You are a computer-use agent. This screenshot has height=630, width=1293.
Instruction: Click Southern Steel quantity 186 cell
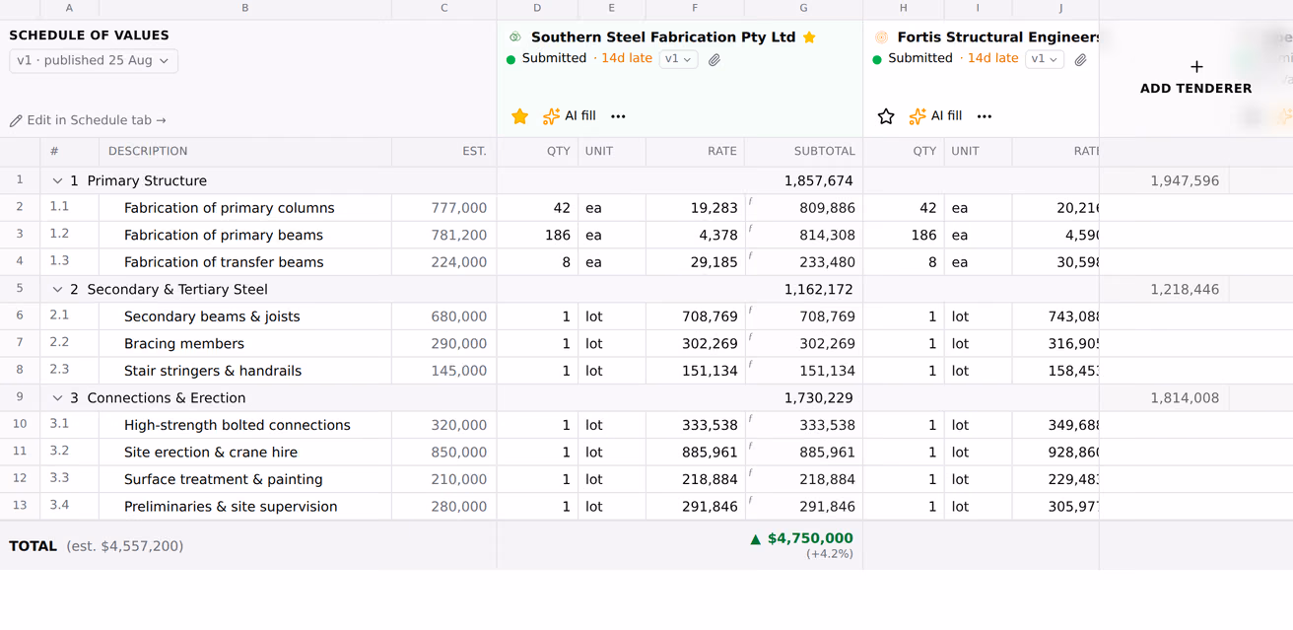[x=537, y=236]
